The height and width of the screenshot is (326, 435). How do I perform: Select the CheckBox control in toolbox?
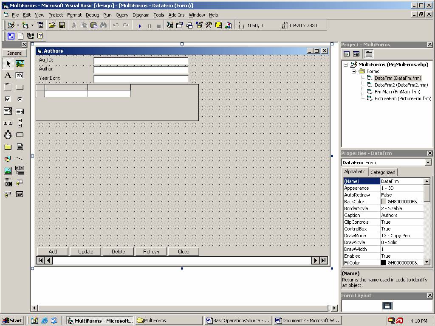[x=8, y=99]
